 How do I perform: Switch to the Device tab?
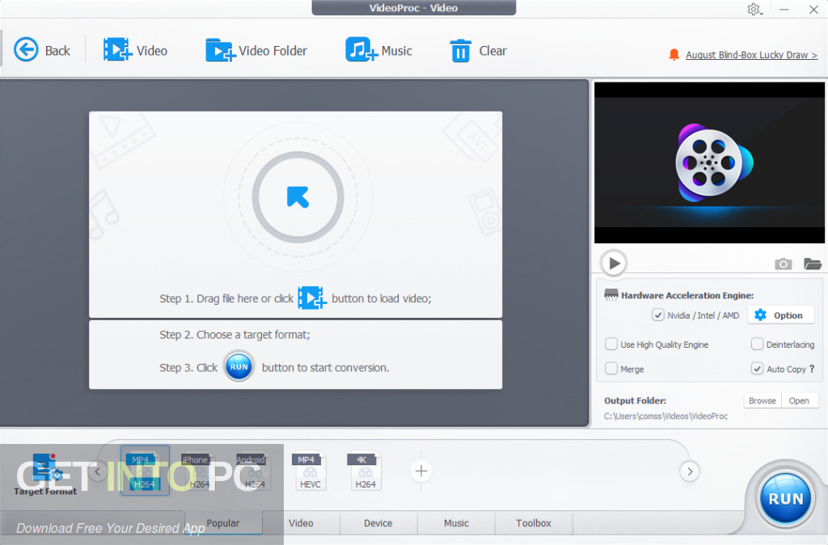378,523
